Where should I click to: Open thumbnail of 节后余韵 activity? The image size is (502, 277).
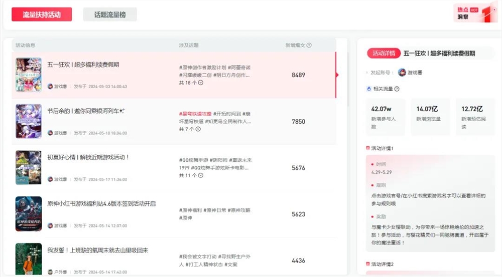click(29, 121)
